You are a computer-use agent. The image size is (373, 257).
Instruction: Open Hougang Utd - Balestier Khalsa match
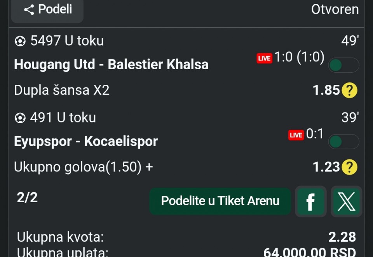[111, 65]
